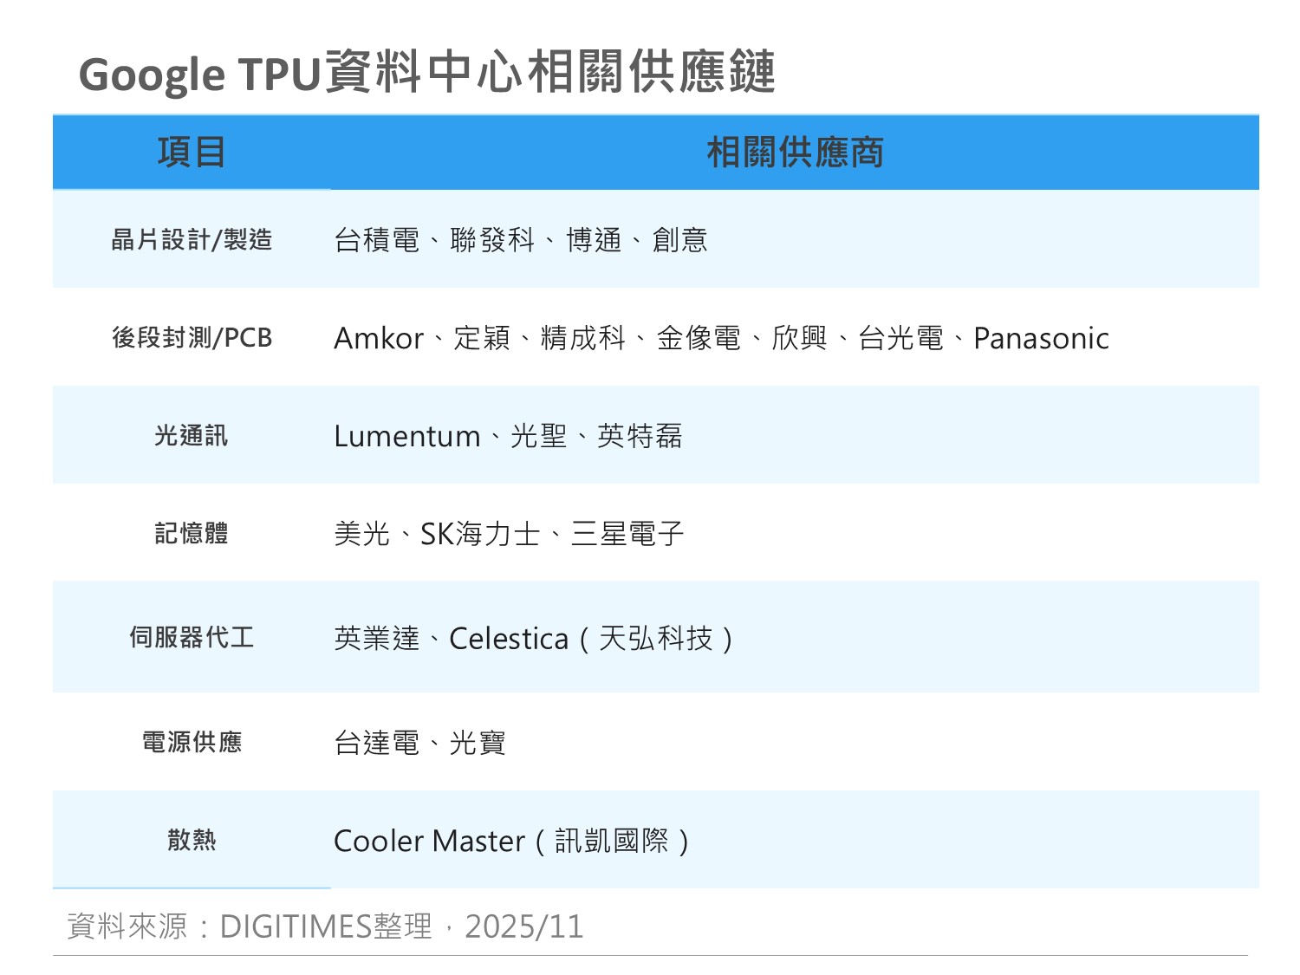Click "Amkor" in the packaging suppliers row

[x=379, y=338]
